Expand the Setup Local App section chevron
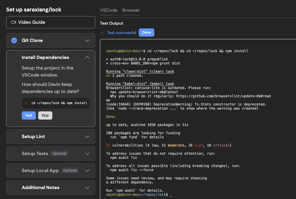The width and height of the screenshot is (296, 199). (x=87, y=171)
